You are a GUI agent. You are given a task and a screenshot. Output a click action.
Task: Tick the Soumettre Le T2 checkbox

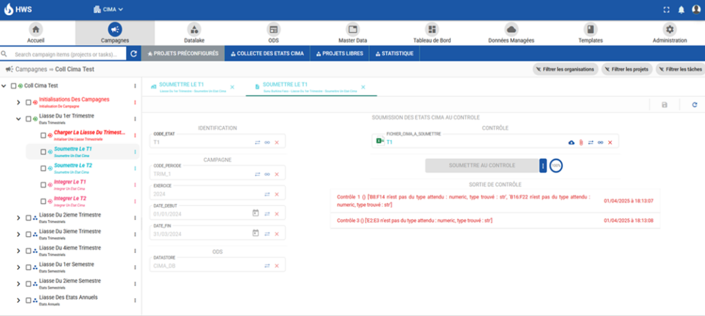(43, 169)
